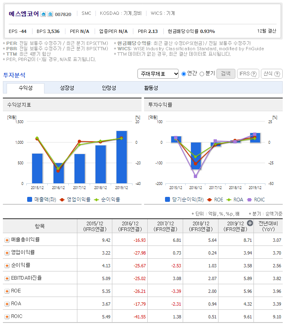Image resolution: width=286 pixels, height=325 pixels.
Task: Expand the EBITDA마진율 row
Action: click(7, 278)
